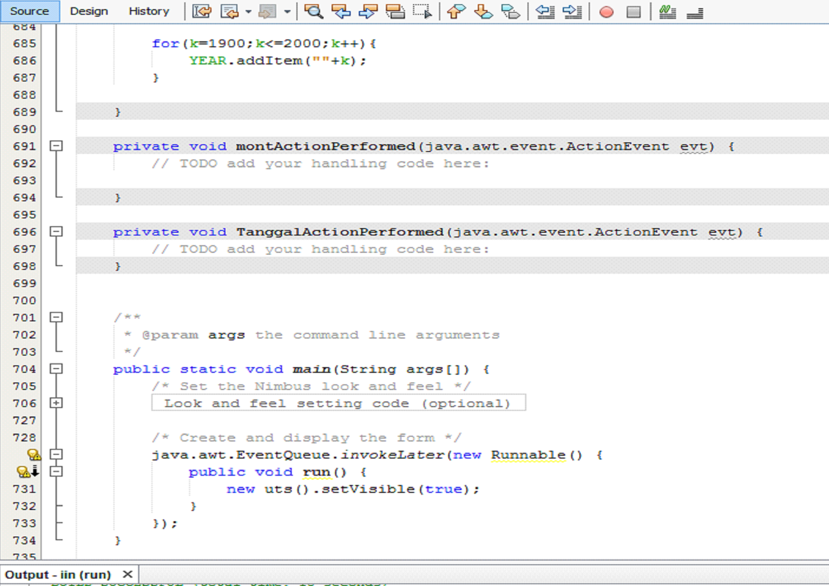Click the hint lightbulb beside the invokeLater line
Image resolution: width=829 pixels, height=586 pixels.
tap(34, 454)
